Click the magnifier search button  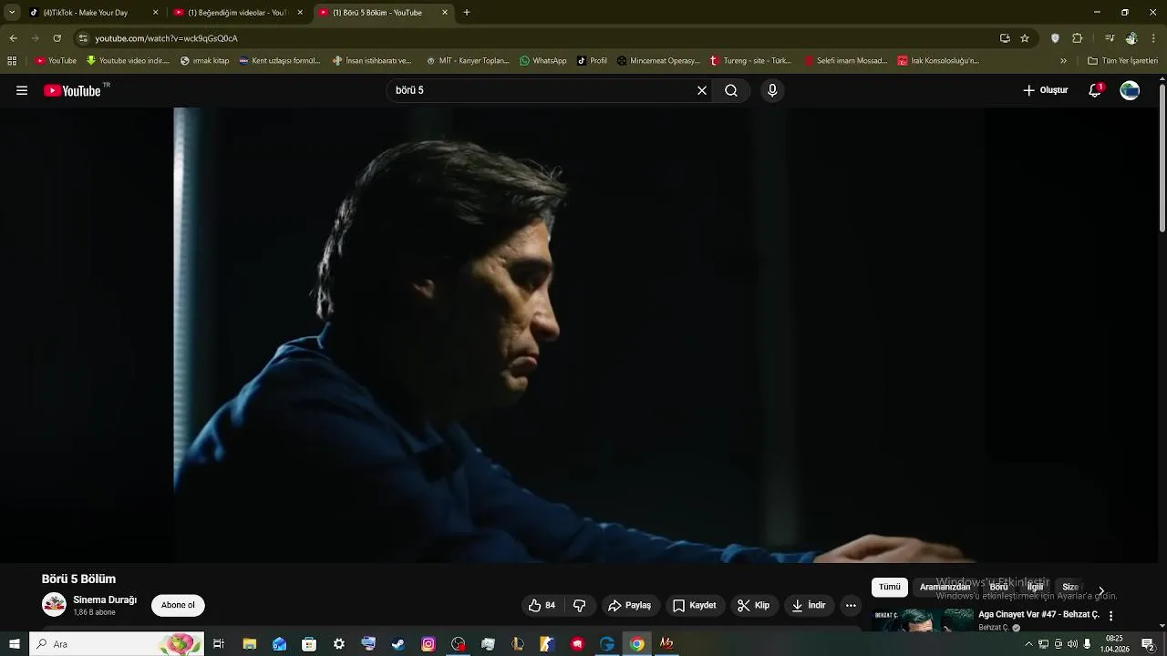point(731,90)
